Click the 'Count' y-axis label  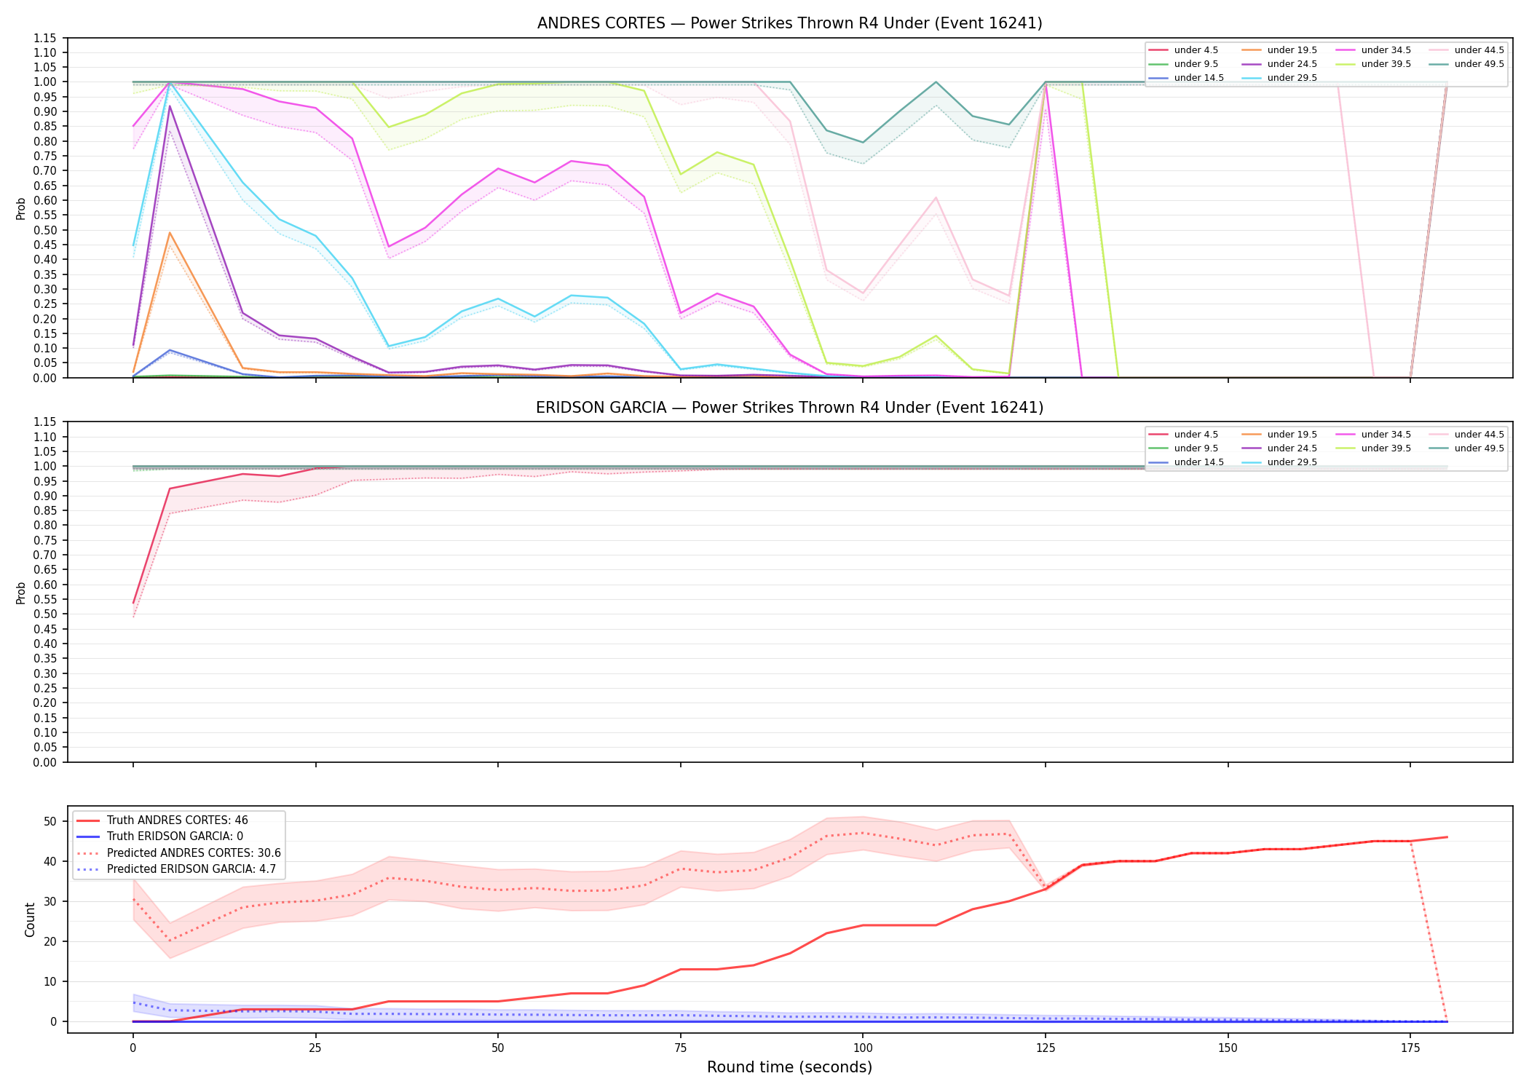tap(30, 919)
